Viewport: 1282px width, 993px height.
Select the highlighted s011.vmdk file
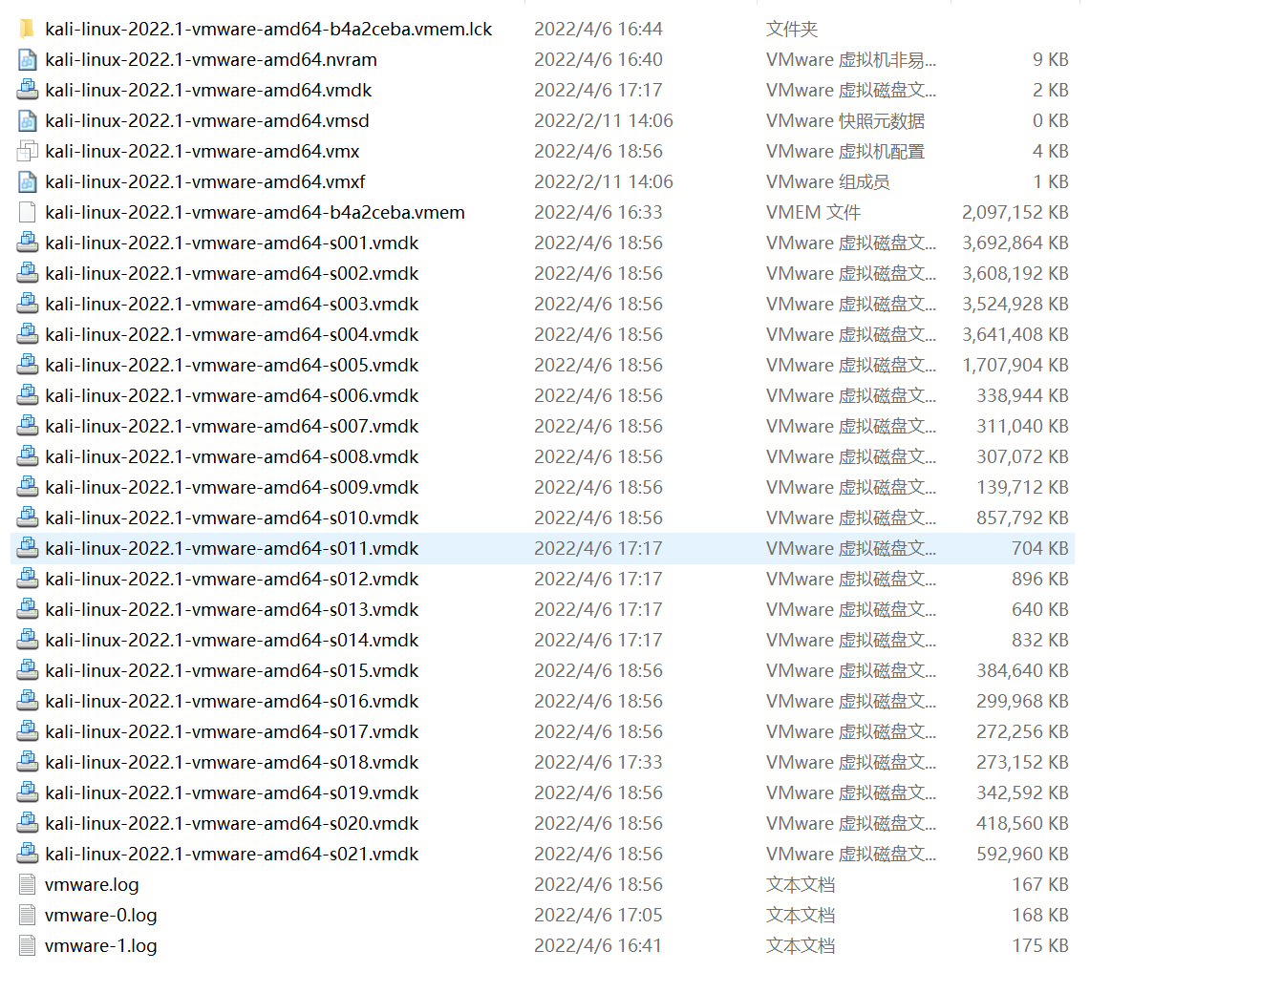pos(231,548)
